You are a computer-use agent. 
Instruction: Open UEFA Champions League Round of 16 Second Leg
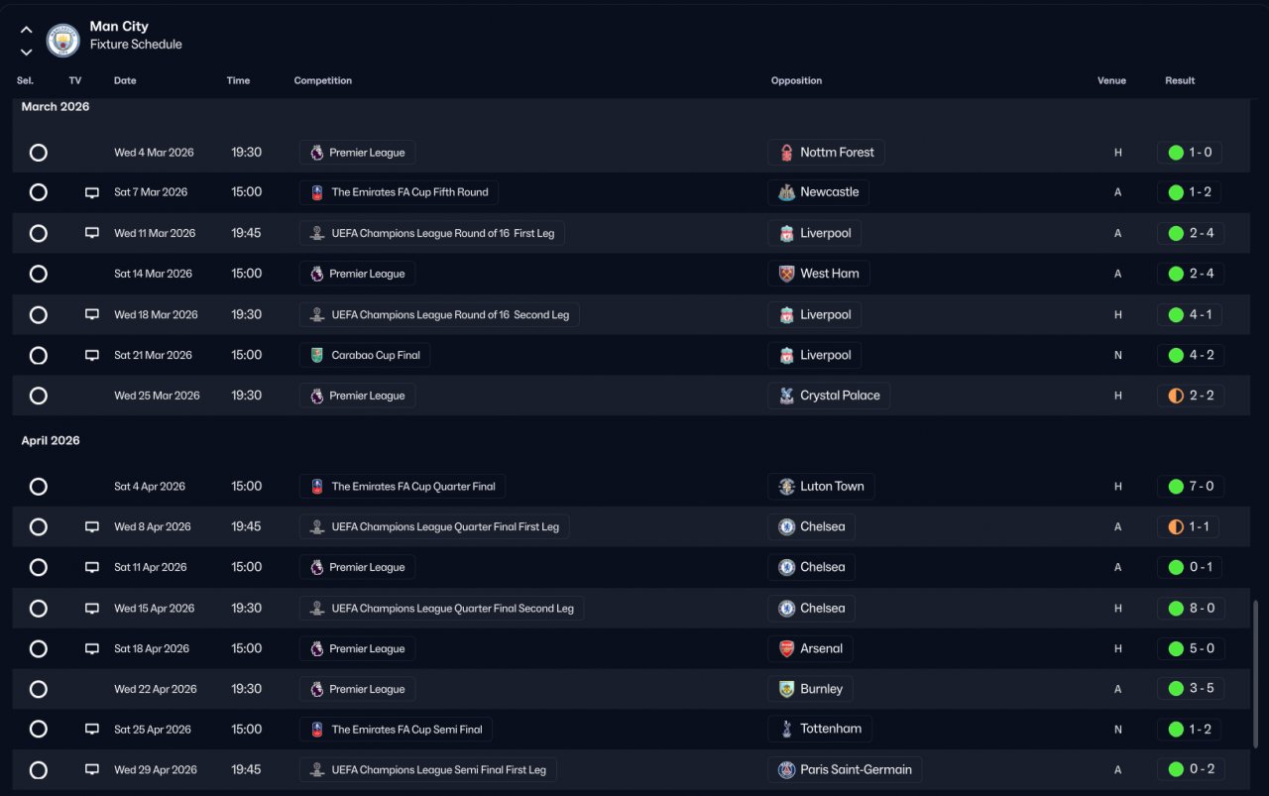439,314
